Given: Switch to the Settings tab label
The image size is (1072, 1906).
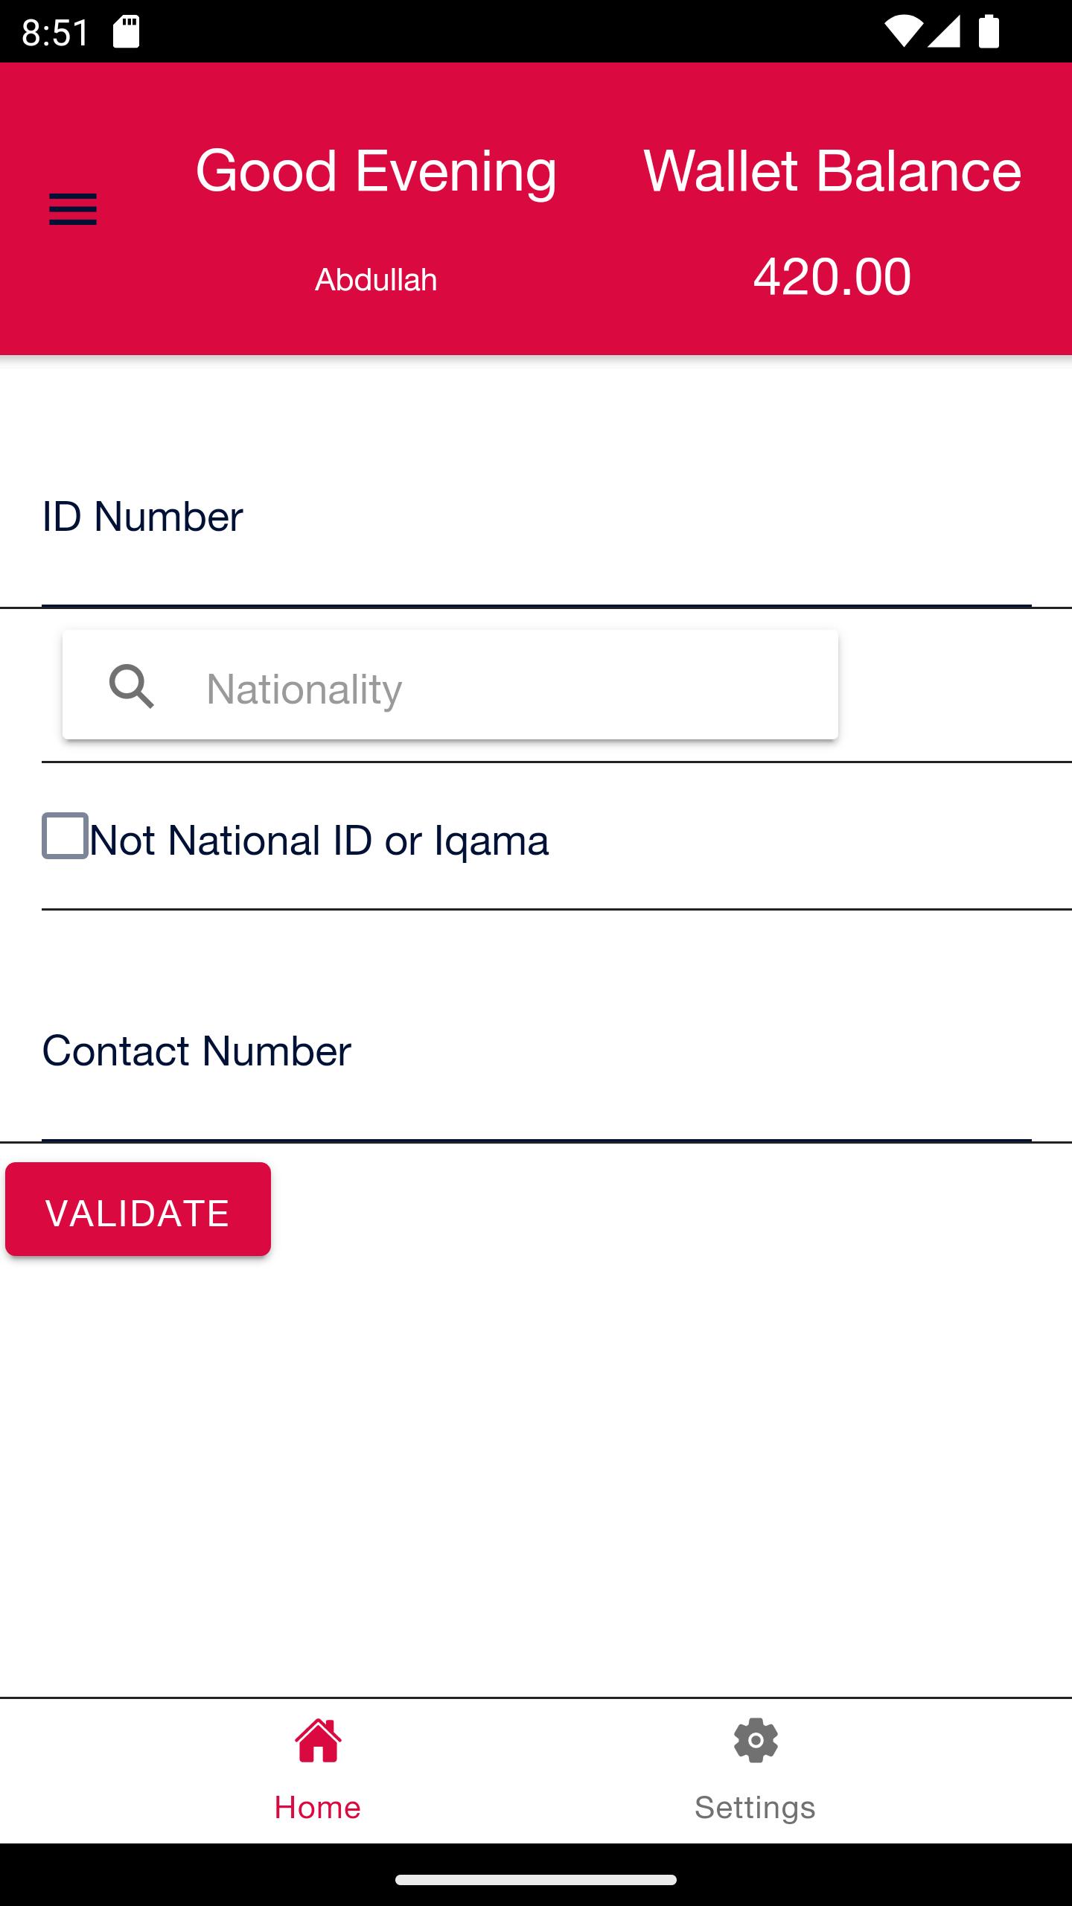Looking at the screenshot, I should pos(756,1808).
